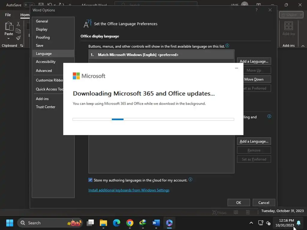Activate the Format Painter brush icon

click(x=18, y=37)
